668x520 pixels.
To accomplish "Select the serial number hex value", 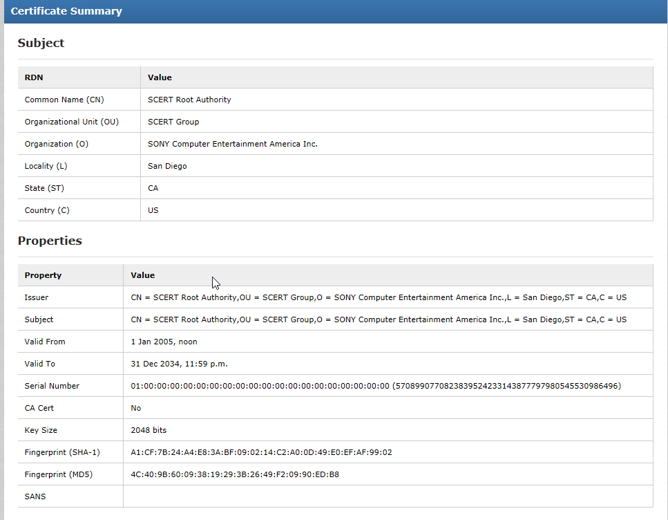I will pos(260,386).
